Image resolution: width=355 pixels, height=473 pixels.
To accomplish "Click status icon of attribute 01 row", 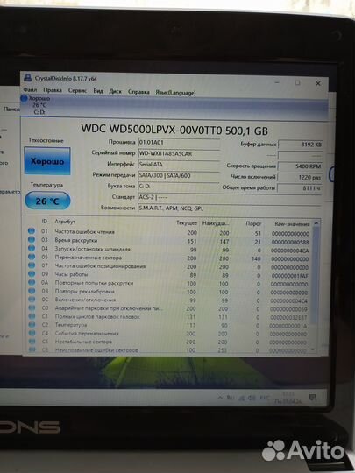I will (x=32, y=231).
